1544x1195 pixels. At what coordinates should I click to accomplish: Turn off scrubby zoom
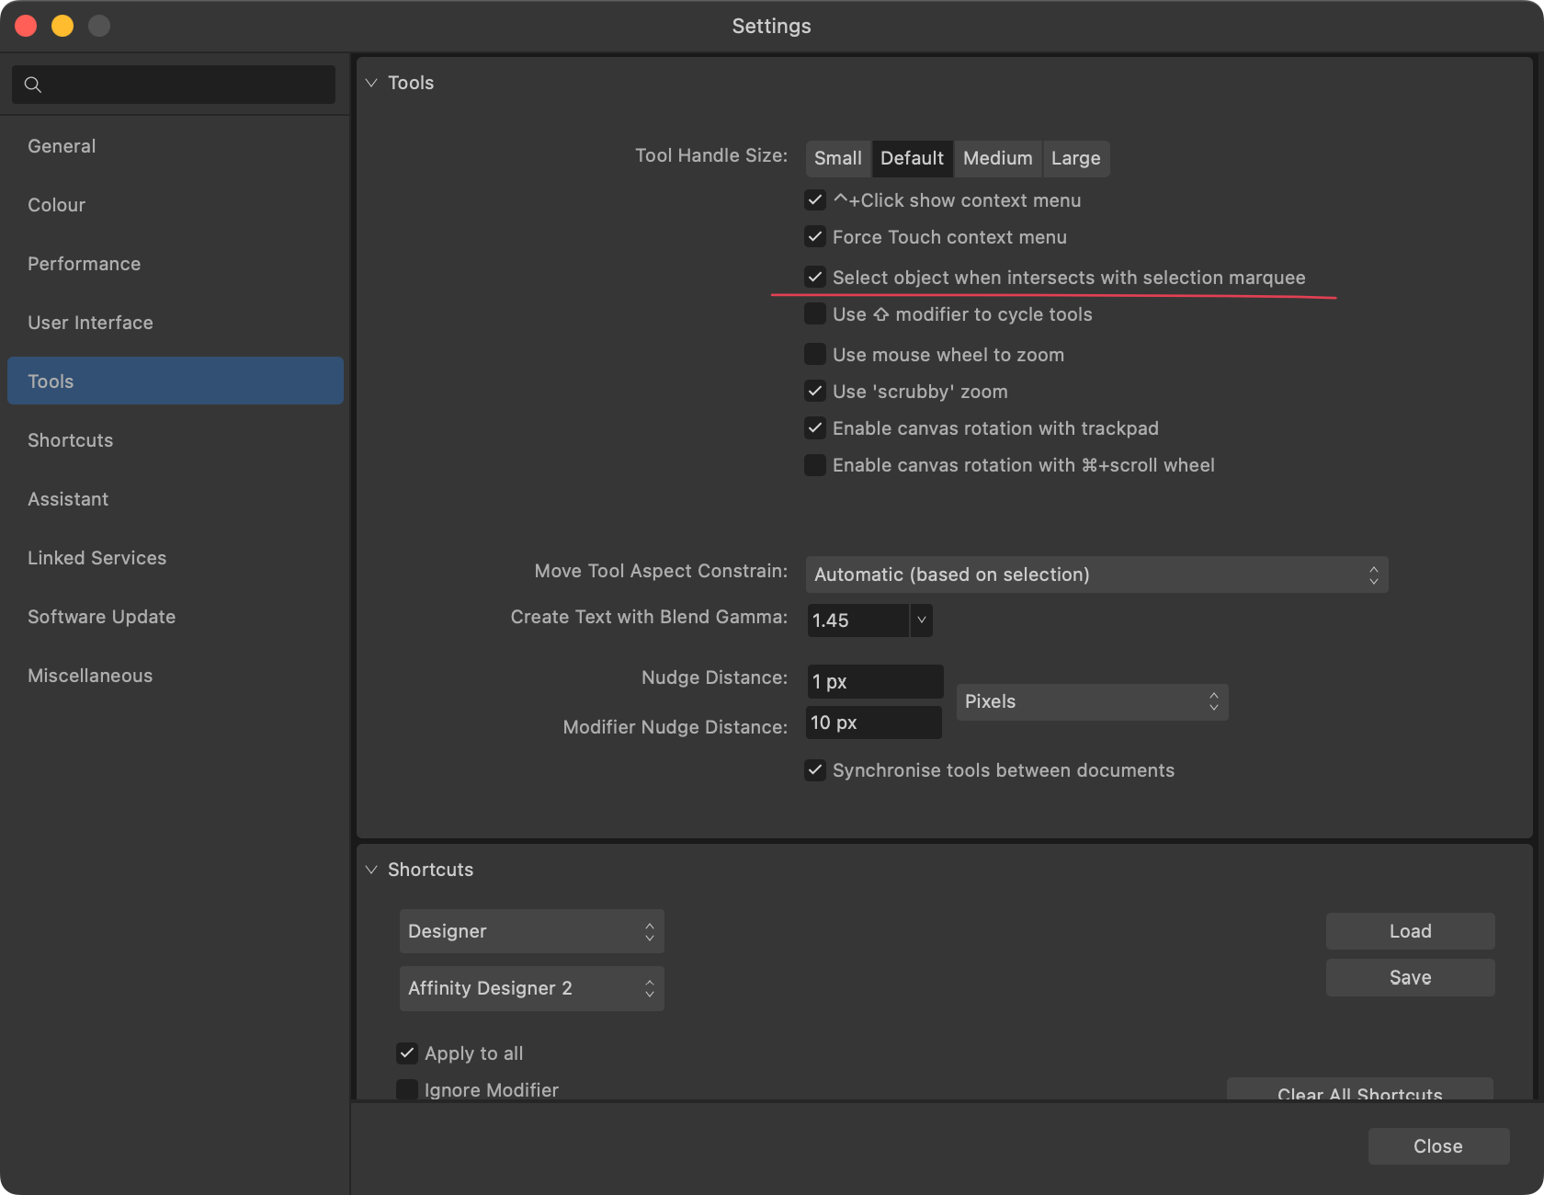click(x=815, y=391)
